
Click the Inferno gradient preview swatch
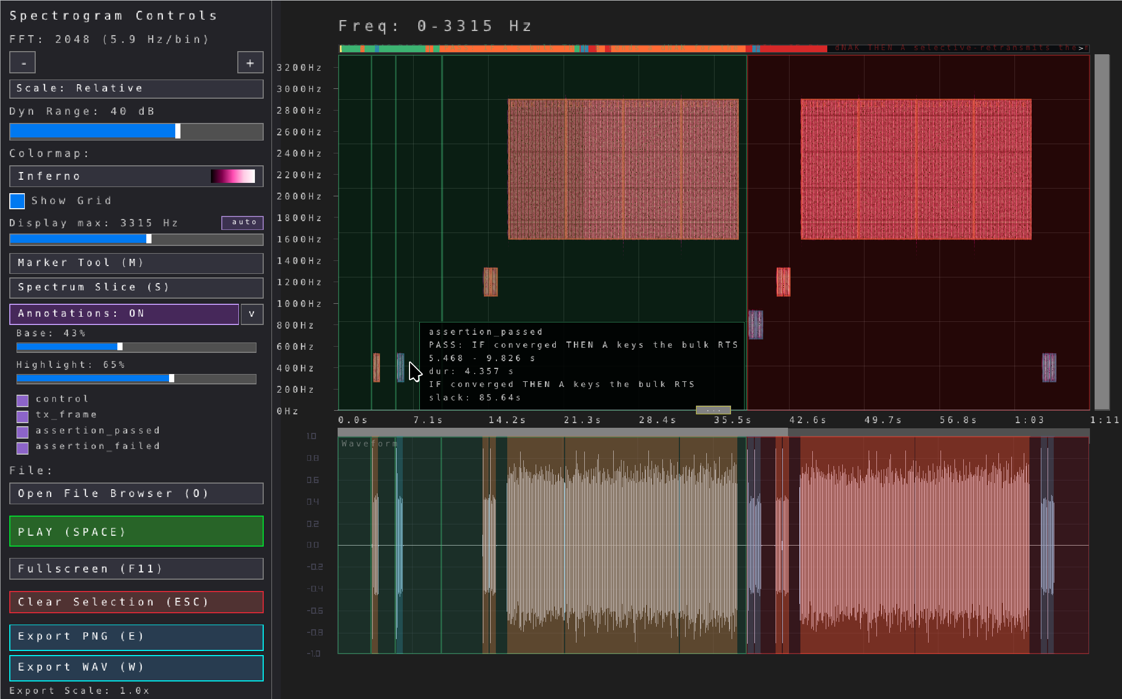coord(233,176)
